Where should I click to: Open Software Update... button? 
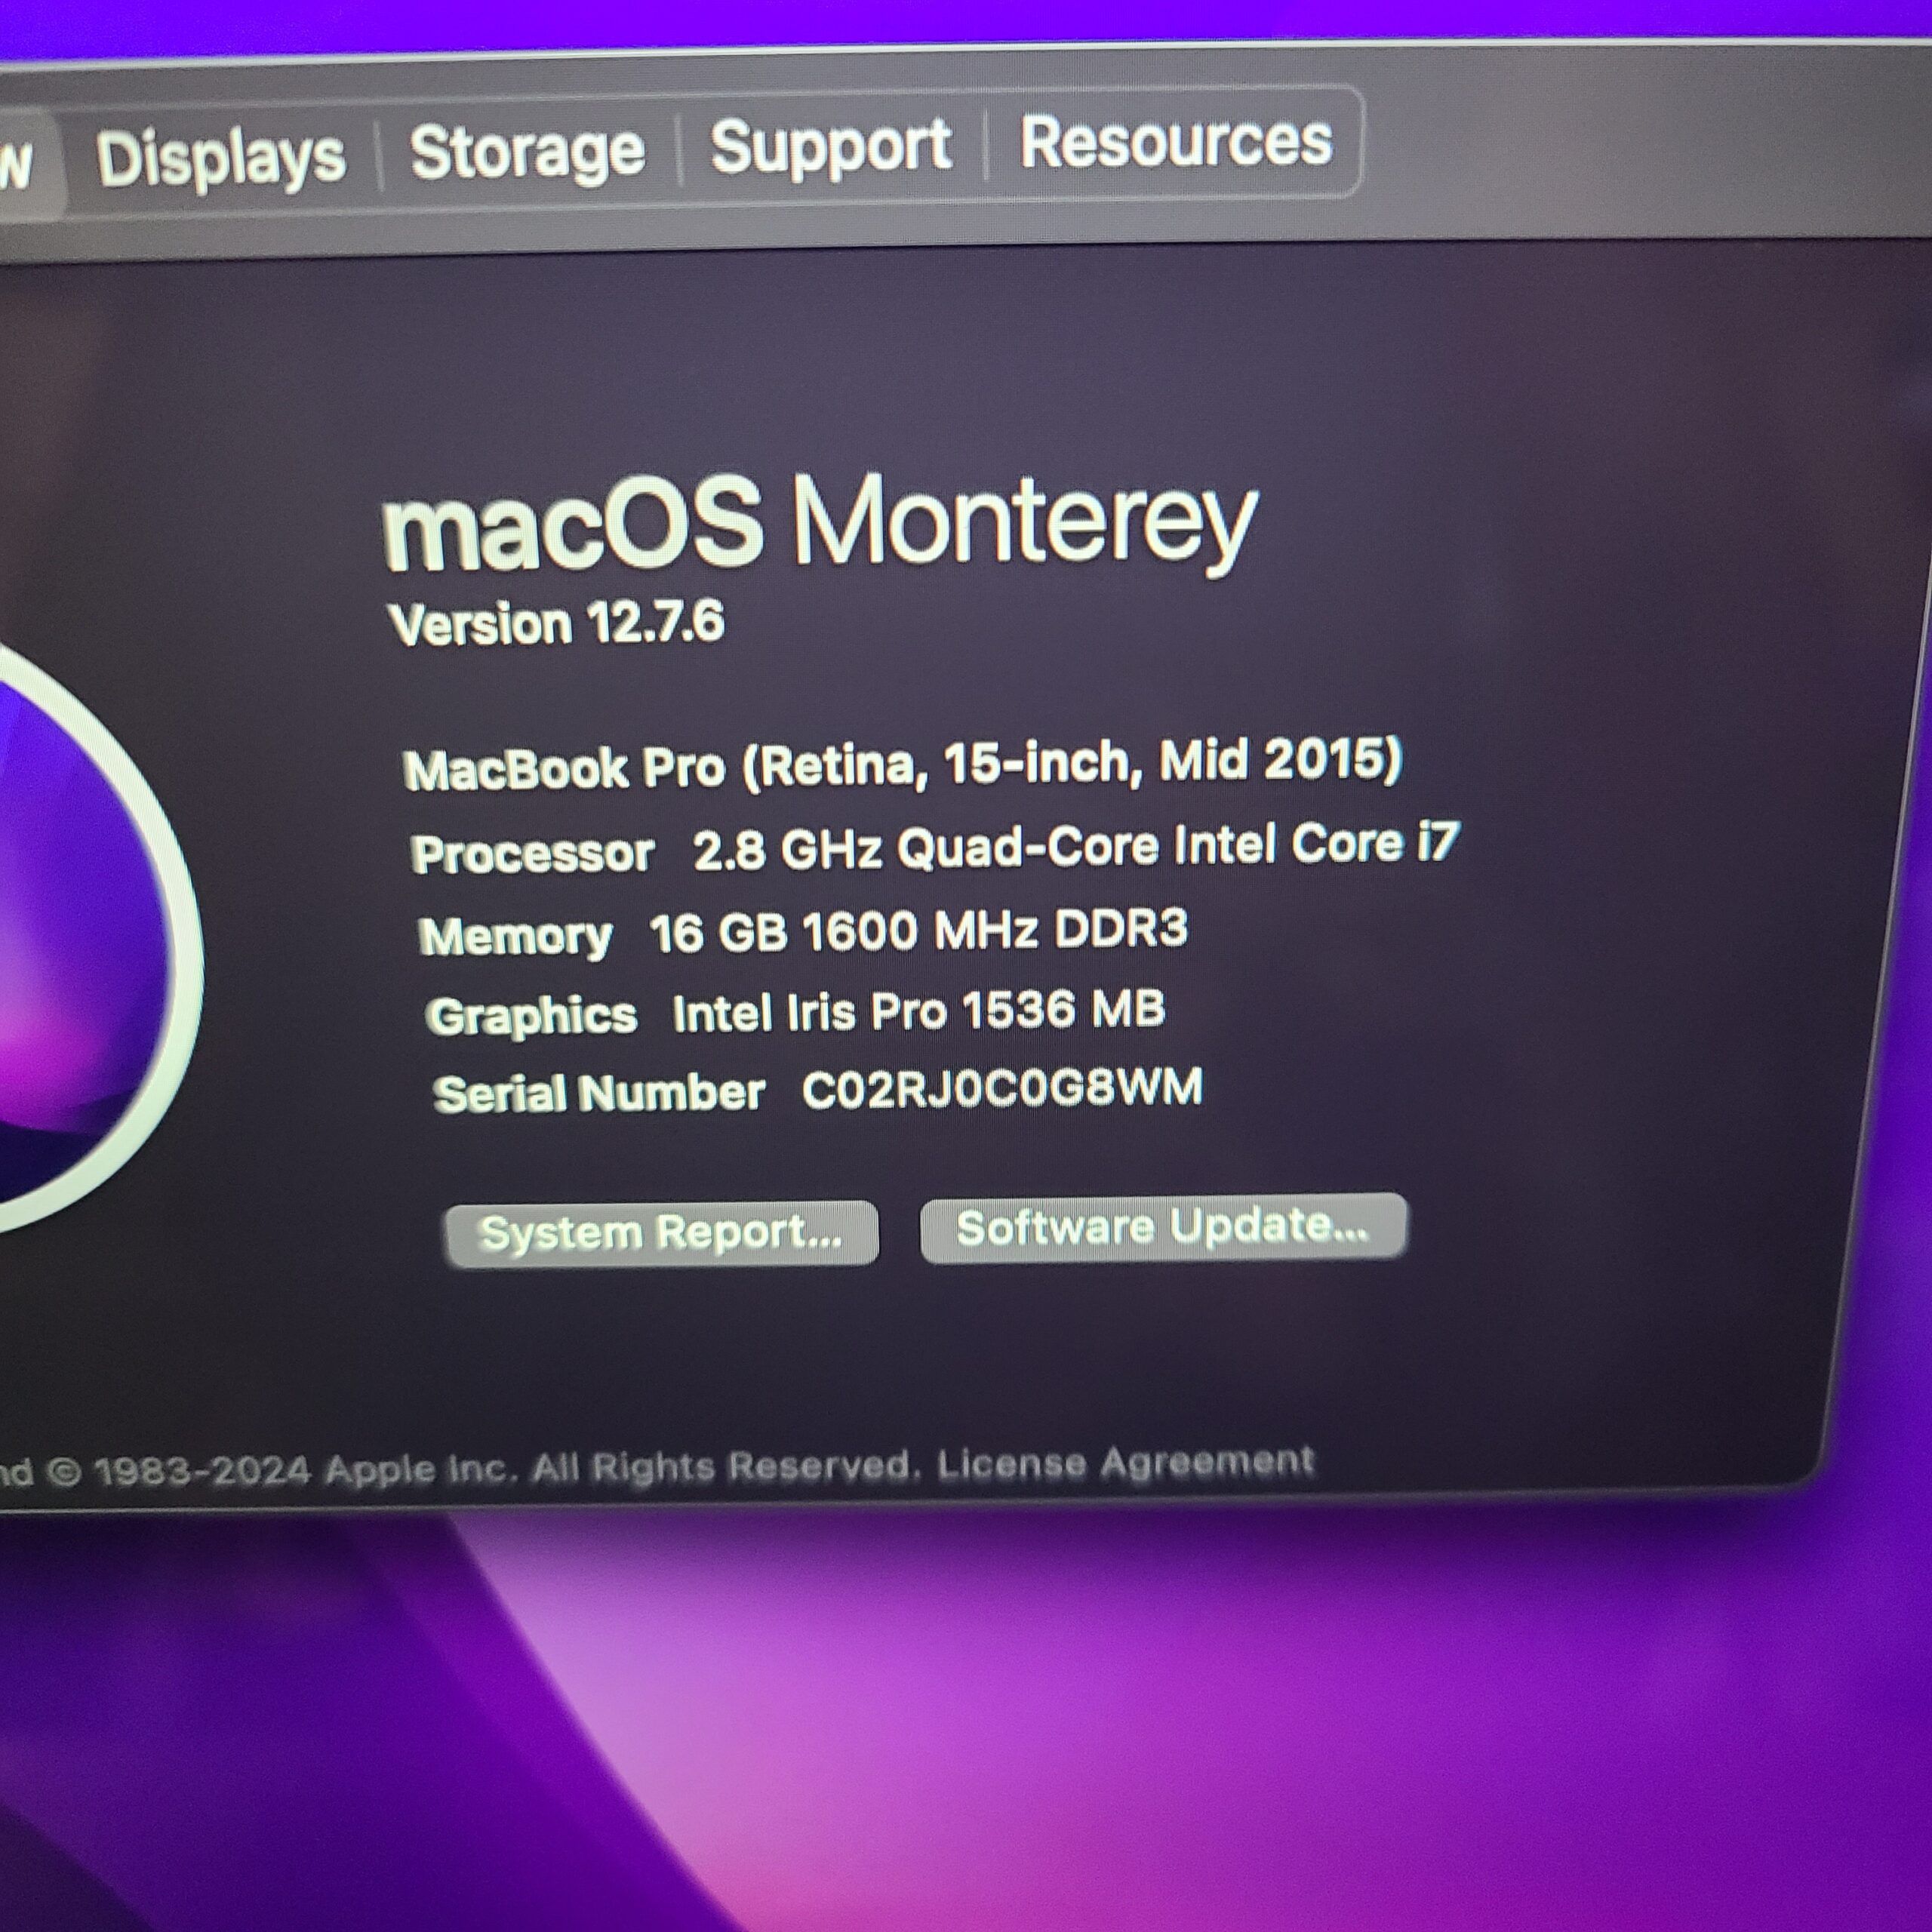1163,1227
